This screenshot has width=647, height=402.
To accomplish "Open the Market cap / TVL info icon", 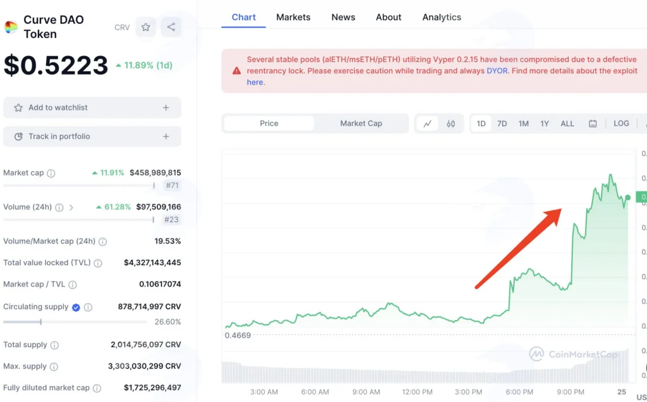I will tap(72, 285).
